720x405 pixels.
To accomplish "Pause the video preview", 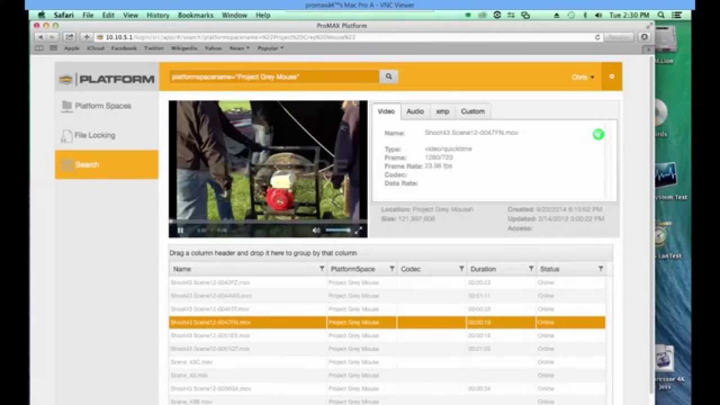I will pyautogui.click(x=181, y=230).
